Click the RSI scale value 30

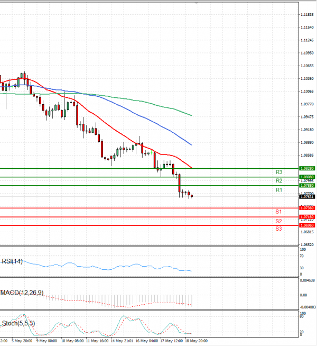tap(302, 268)
